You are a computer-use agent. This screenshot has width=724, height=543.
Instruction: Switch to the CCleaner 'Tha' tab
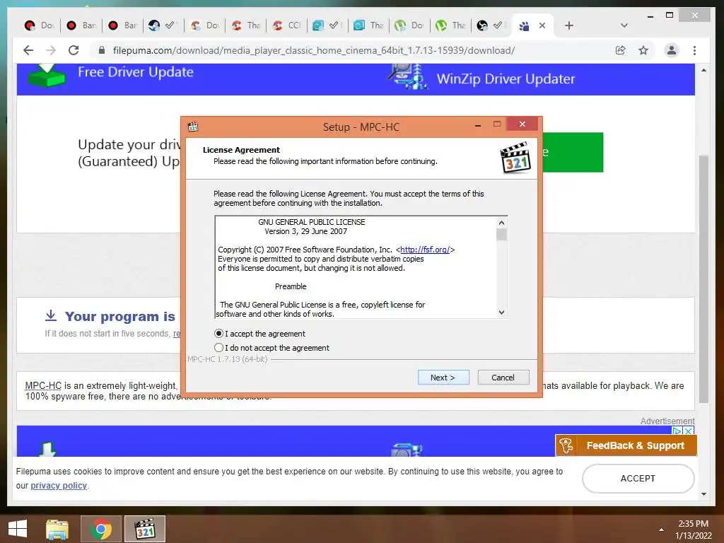pos(245,25)
